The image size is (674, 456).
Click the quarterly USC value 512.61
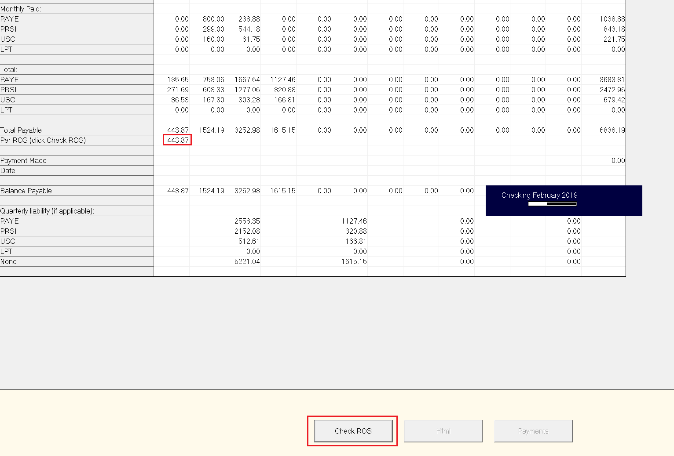[249, 241]
